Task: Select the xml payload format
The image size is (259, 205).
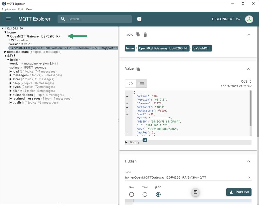Action: 145,194
